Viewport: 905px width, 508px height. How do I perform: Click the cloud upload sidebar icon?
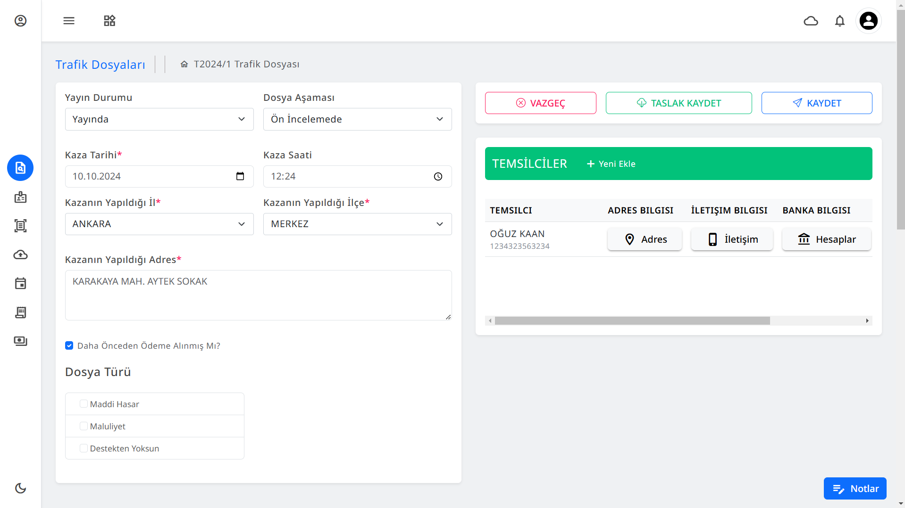click(x=20, y=254)
